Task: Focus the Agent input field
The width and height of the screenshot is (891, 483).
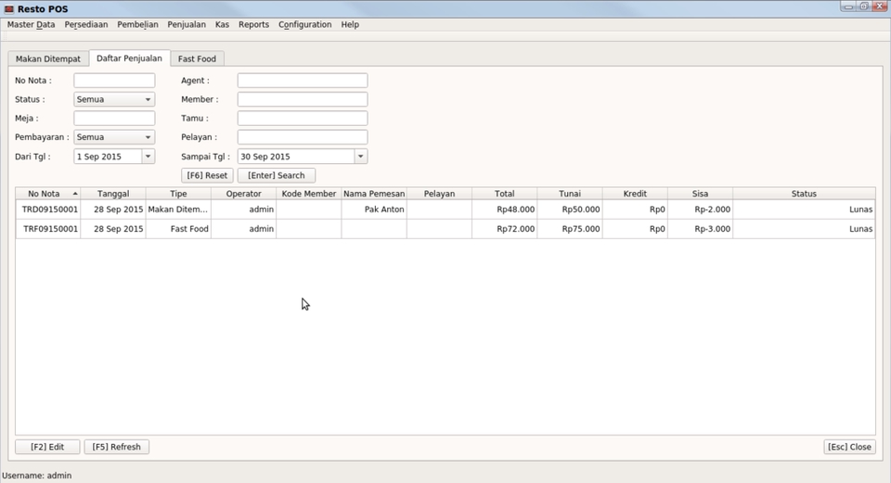Action: (303, 81)
